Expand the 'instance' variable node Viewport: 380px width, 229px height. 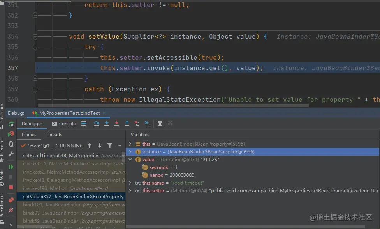(130, 151)
